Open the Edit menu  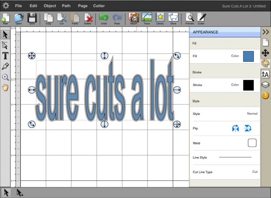[x=33, y=6]
